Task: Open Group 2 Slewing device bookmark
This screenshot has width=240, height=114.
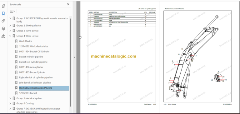Action: [x=29, y=26]
